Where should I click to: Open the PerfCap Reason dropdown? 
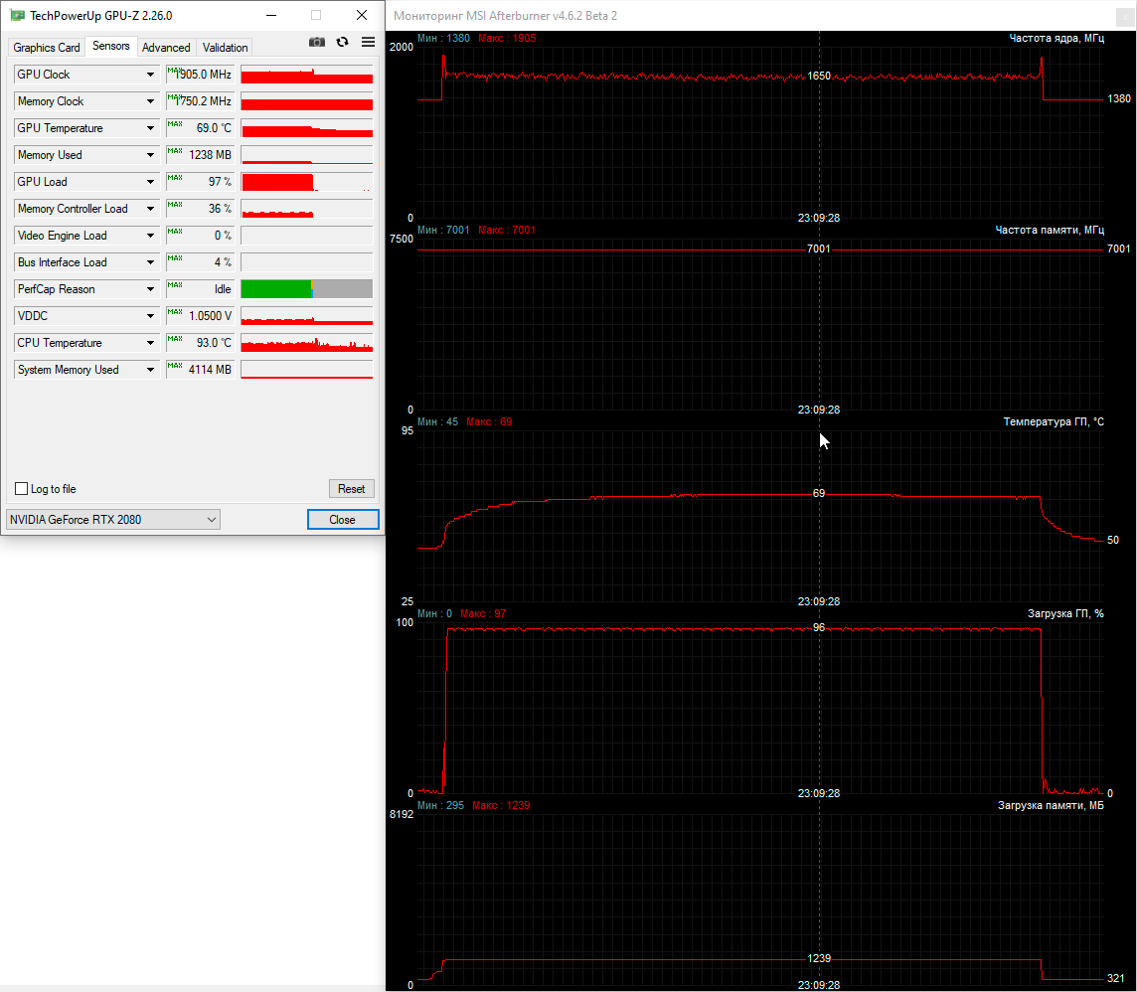[150, 289]
